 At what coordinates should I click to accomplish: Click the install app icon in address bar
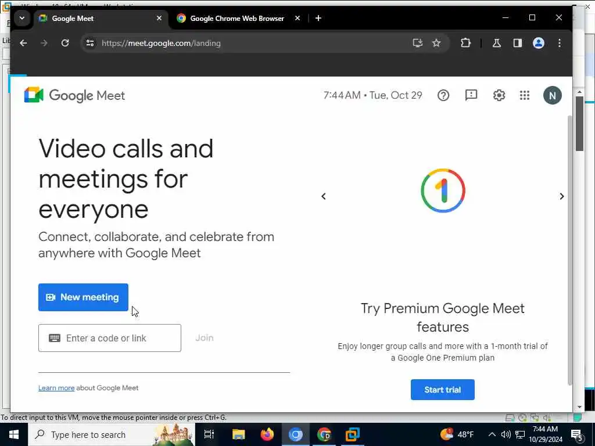[417, 43]
